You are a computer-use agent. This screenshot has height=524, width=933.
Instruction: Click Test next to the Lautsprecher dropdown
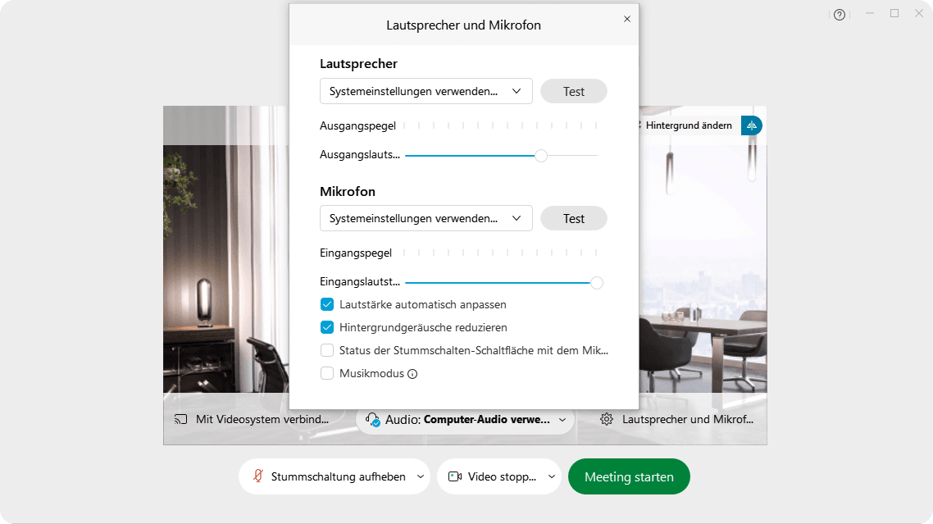(x=573, y=91)
